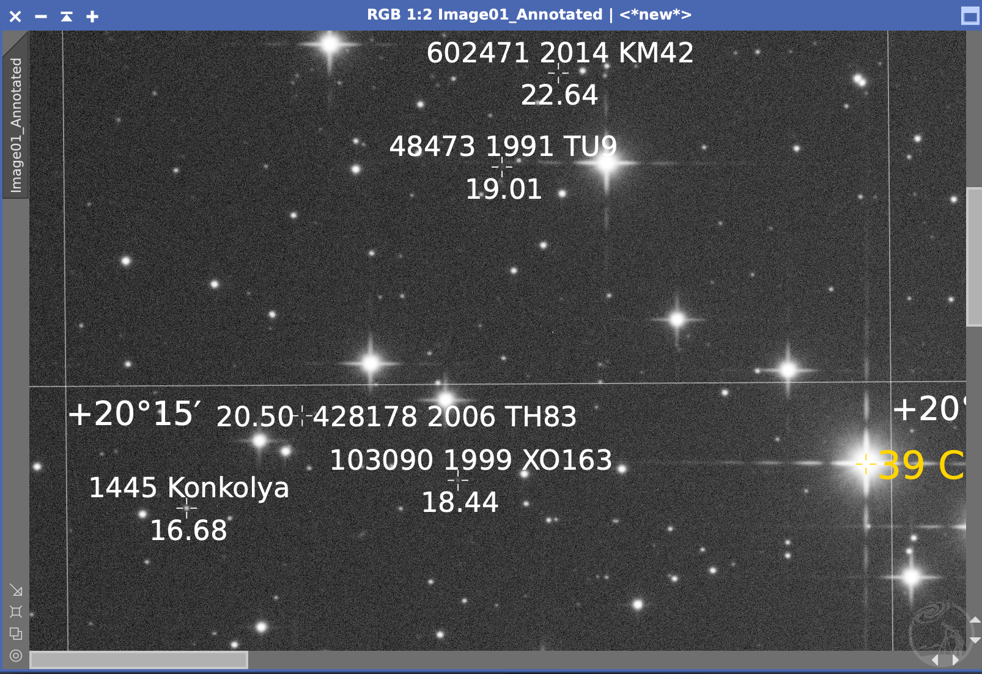The height and width of the screenshot is (674, 982).
Task: Click the scroll right arrow at bottom right
Action: point(955,660)
